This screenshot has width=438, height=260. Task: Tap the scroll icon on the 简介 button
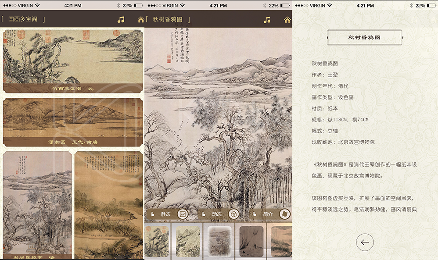coord(285,214)
